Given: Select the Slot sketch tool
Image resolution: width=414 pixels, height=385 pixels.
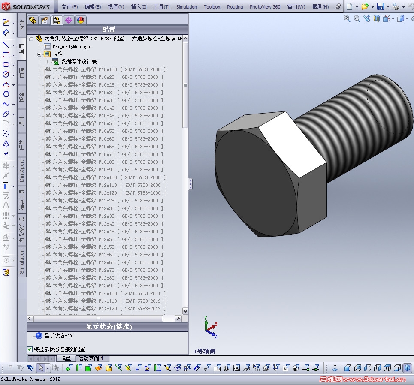Looking at the screenshot, I should (6, 65).
